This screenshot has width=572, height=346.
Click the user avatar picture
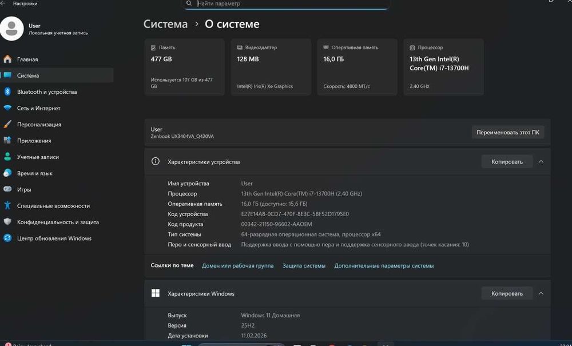[x=11, y=29]
